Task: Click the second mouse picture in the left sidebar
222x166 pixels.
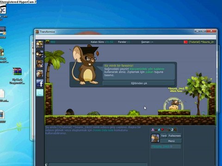Action: coord(40,54)
